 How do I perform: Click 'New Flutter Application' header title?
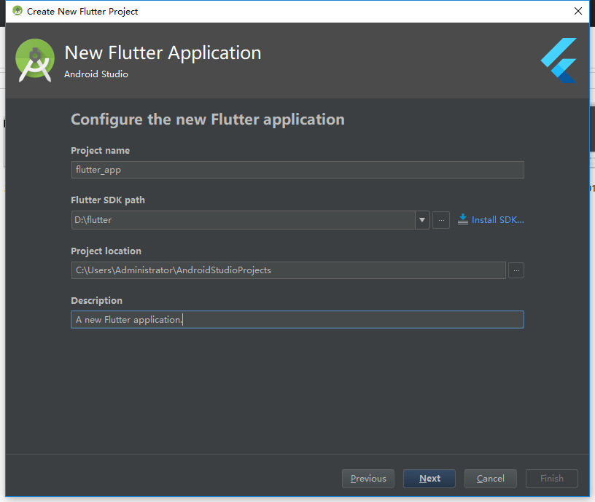click(163, 52)
